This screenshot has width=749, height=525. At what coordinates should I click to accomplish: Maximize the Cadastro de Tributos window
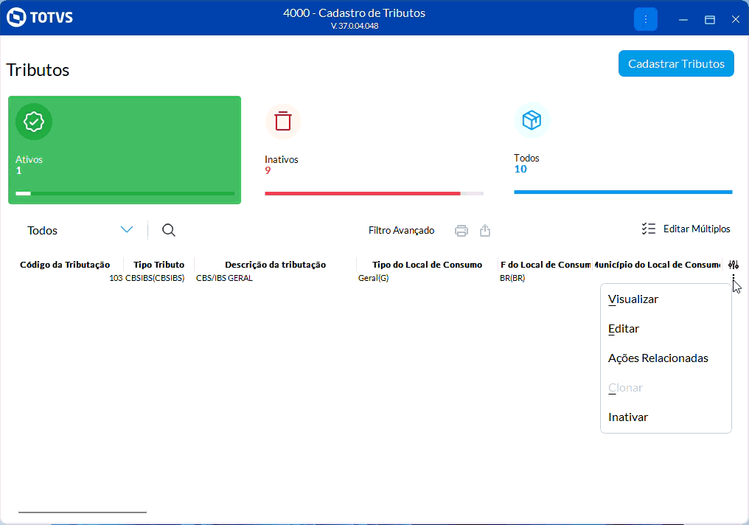coord(710,20)
